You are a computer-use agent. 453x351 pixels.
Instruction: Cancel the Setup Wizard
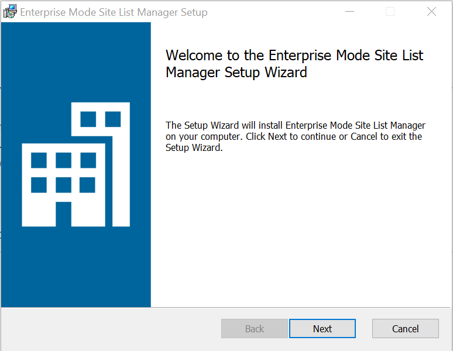[x=405, y=329]
